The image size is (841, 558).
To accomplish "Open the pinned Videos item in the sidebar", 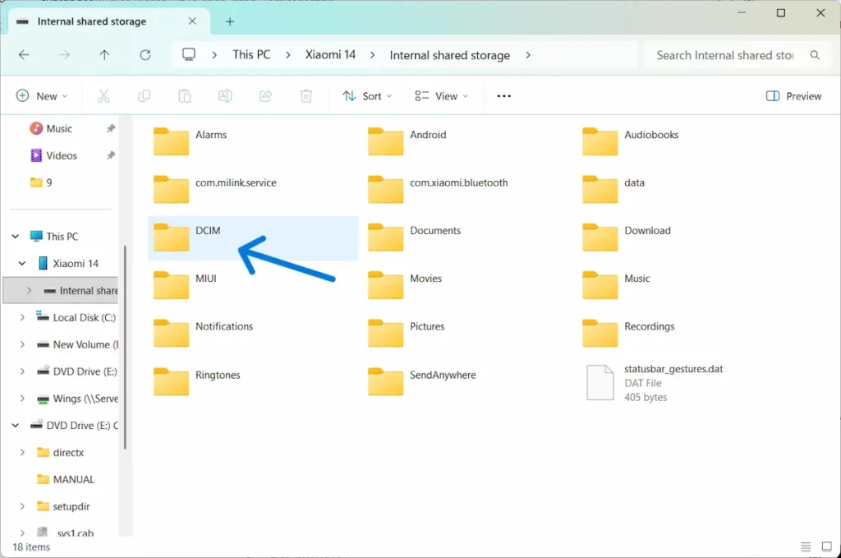I will (x=62, y=155).
